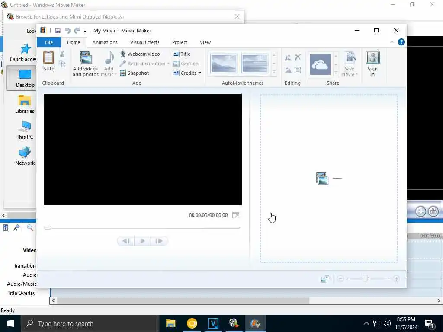This screenshot has height=332, width=443.
Task: Take a Snapshot of the preview
Action: coord(135,73)
